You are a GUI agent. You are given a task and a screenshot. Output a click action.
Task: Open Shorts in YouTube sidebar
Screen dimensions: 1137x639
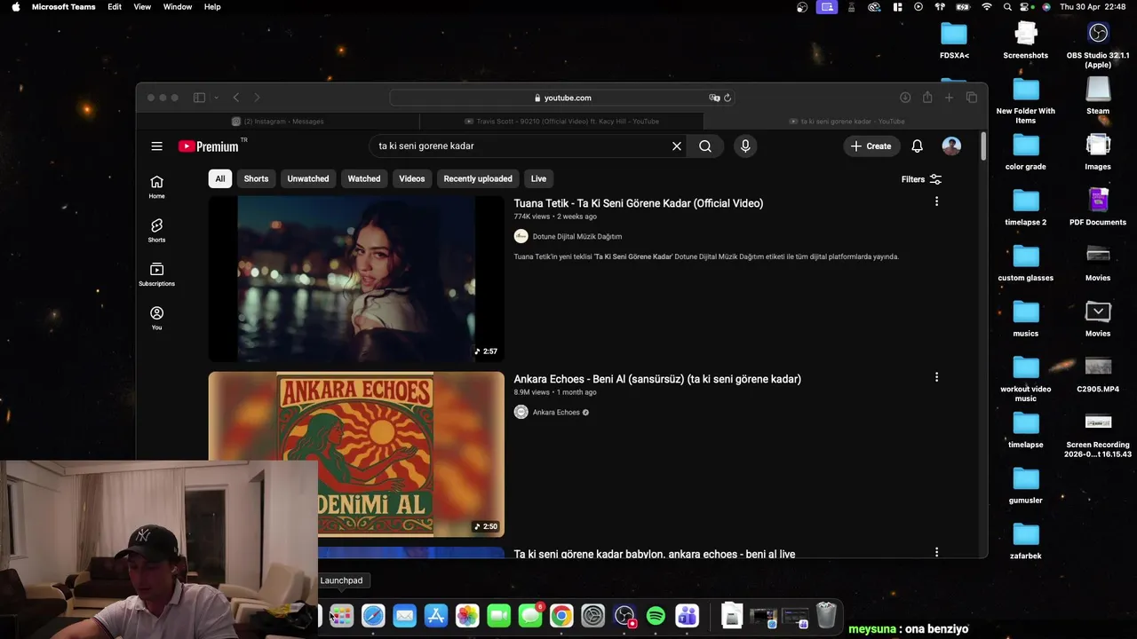[x=156, y=231]
